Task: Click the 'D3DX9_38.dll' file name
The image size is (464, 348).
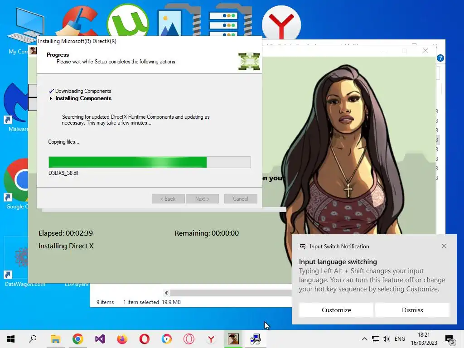Action: click(x=63, y=173)
